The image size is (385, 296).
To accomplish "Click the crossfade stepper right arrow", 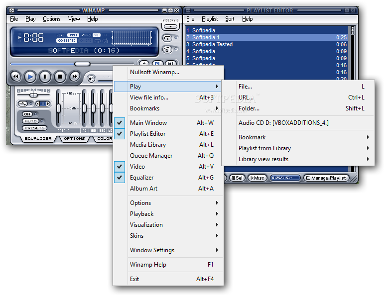I will 48,104.
